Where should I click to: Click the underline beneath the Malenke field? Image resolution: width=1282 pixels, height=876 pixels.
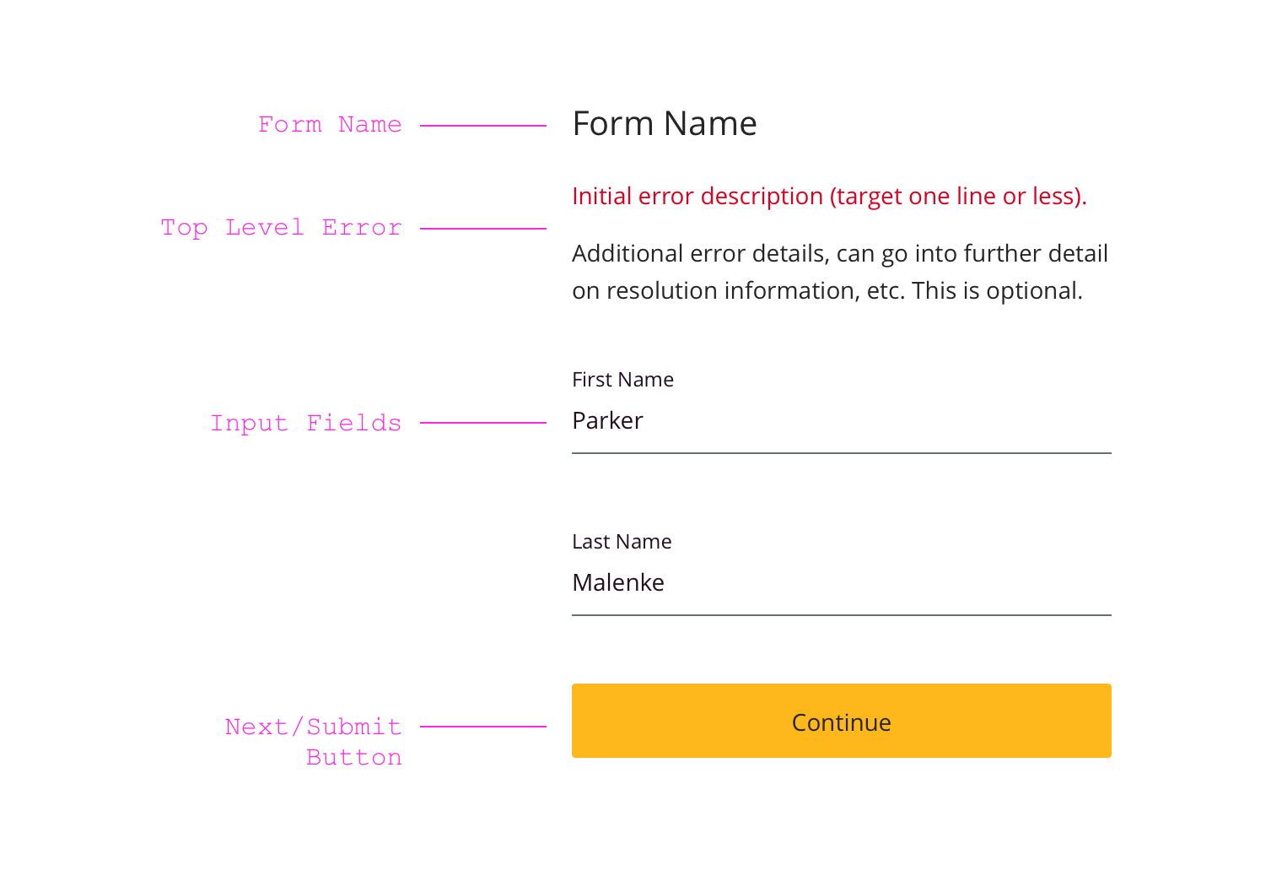[x=841, y=615]
